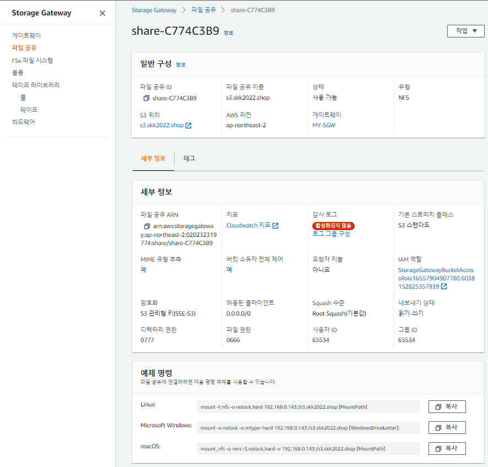This screenshot has width=488, height=467.
Task: Copy the Linux mount command
Action: click(447, 406)
